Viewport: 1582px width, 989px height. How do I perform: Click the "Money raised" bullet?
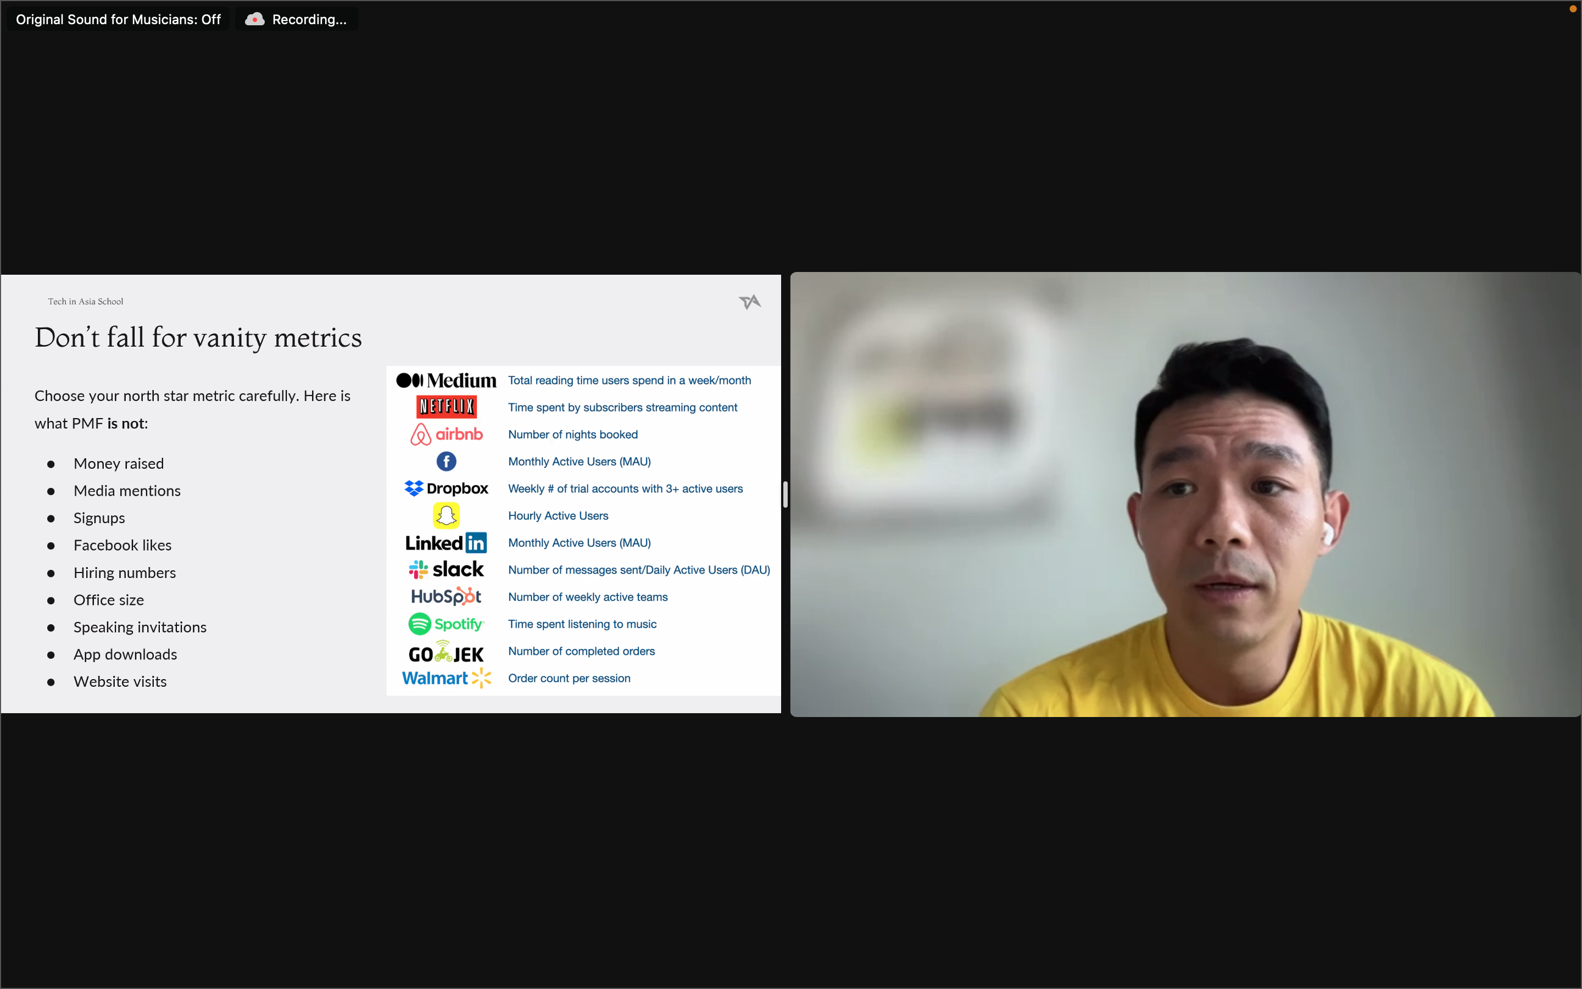tap(119, 464)
